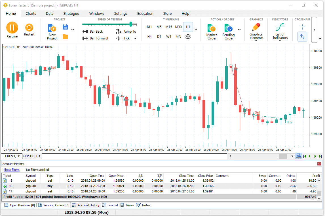The image size is (325, 216).
Task: Expand the timeframe dropdown arrow
Action: pos(196,30)
